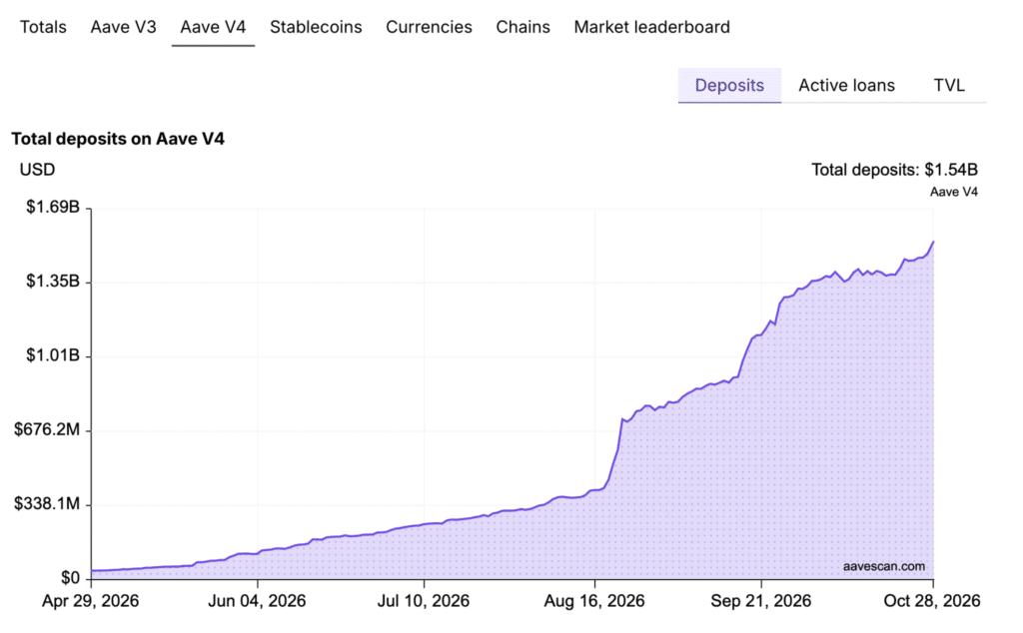This screenshot has width=1023, height=633.
Task: Click the $1.69B y-axis label
Action: point(53,208)
